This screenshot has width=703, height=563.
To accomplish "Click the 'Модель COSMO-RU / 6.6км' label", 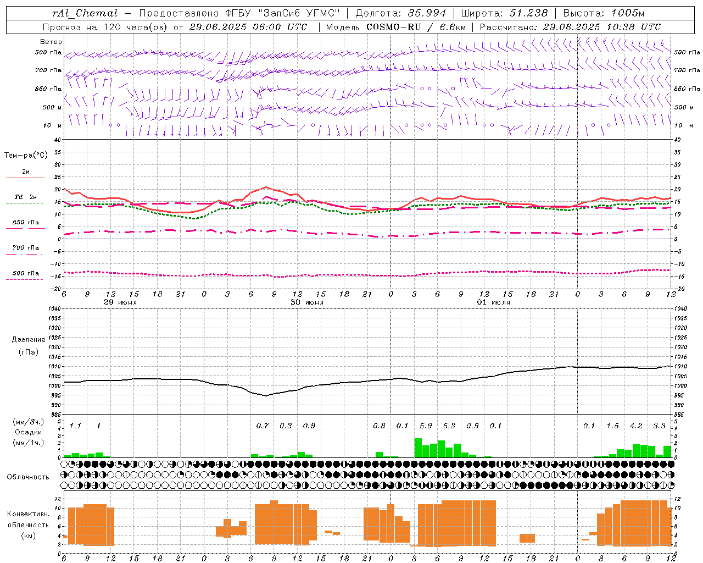I will [x=395, y=27].
